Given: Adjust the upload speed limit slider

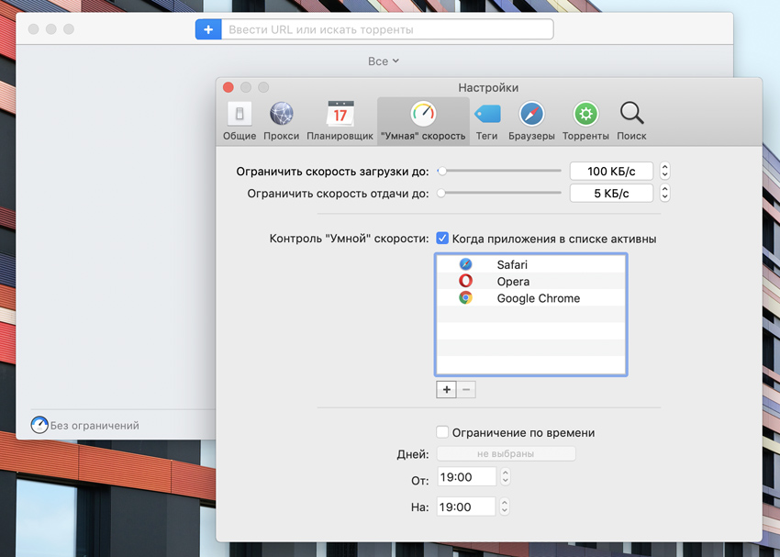Looking at the screenshot, I should [x=499, y=193].
